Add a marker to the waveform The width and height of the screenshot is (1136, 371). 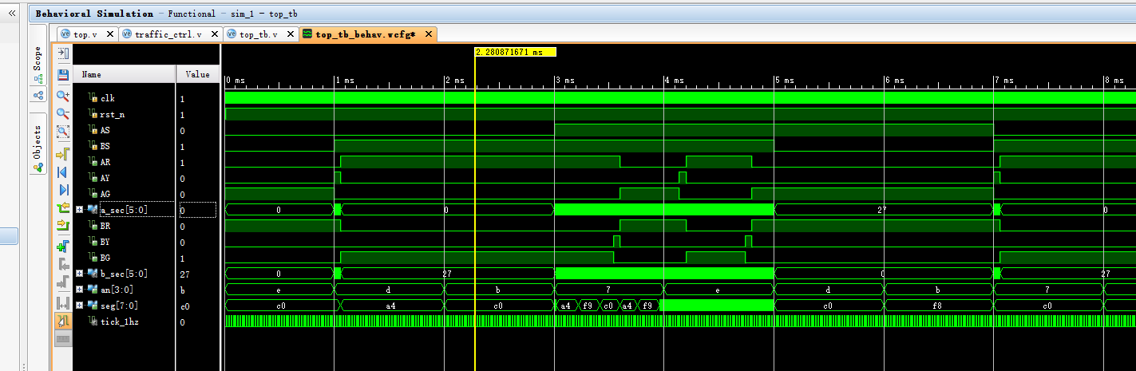[63, 247]
